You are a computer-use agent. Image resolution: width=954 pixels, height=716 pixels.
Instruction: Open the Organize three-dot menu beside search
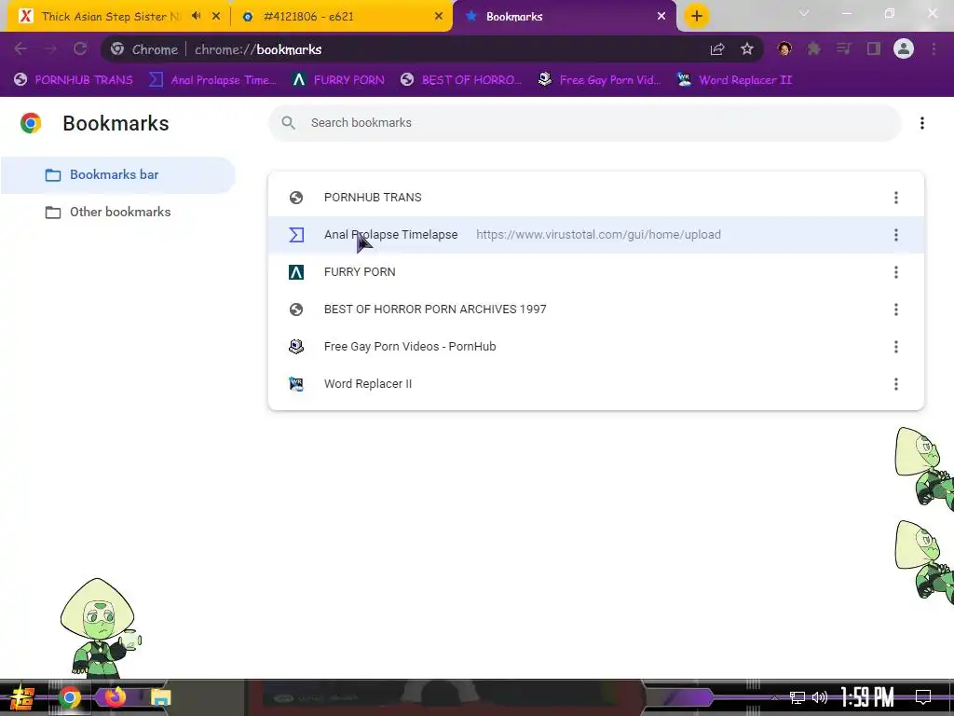(x=922, y=123)
